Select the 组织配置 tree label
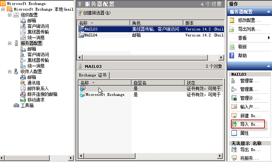The image size is (272, 162). [x=29, y=15]
